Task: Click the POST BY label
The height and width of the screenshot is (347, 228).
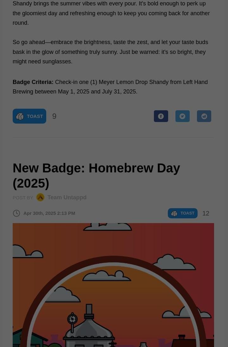Action: (23, 198)
